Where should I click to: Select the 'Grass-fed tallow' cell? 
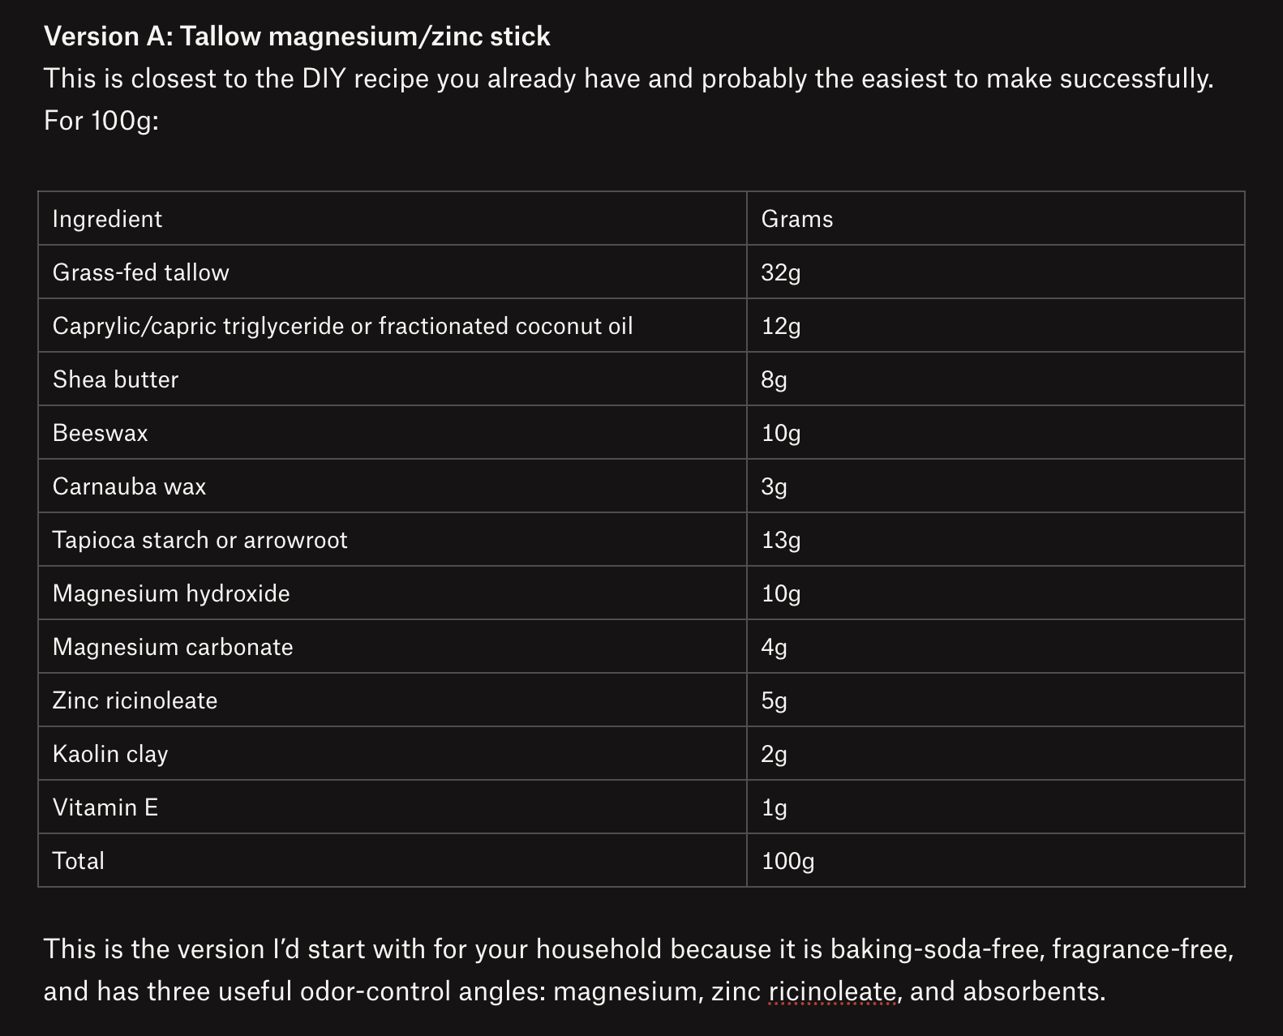click(x=393, y=272)
